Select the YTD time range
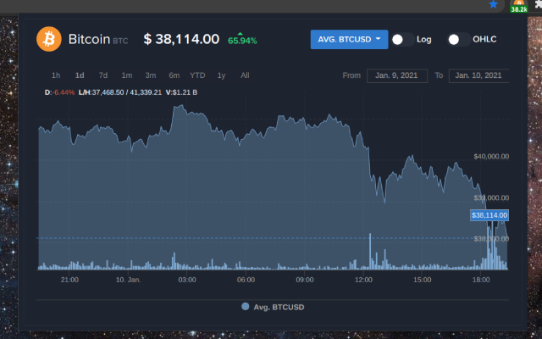The image size is (542, 339). (197, 75)
